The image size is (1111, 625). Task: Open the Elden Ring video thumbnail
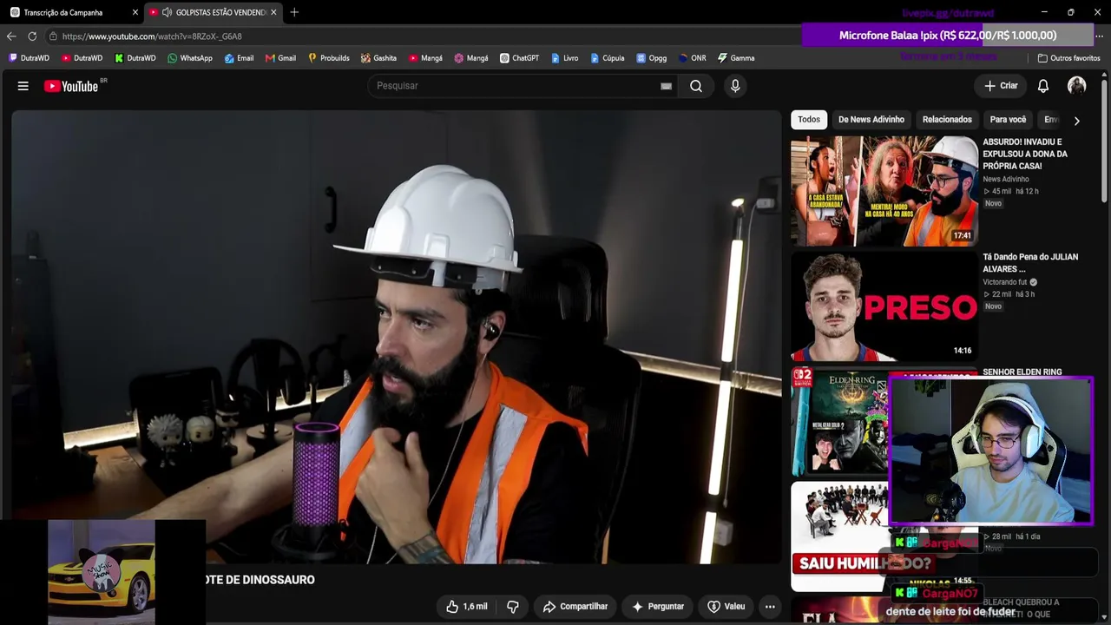[839, 422]
